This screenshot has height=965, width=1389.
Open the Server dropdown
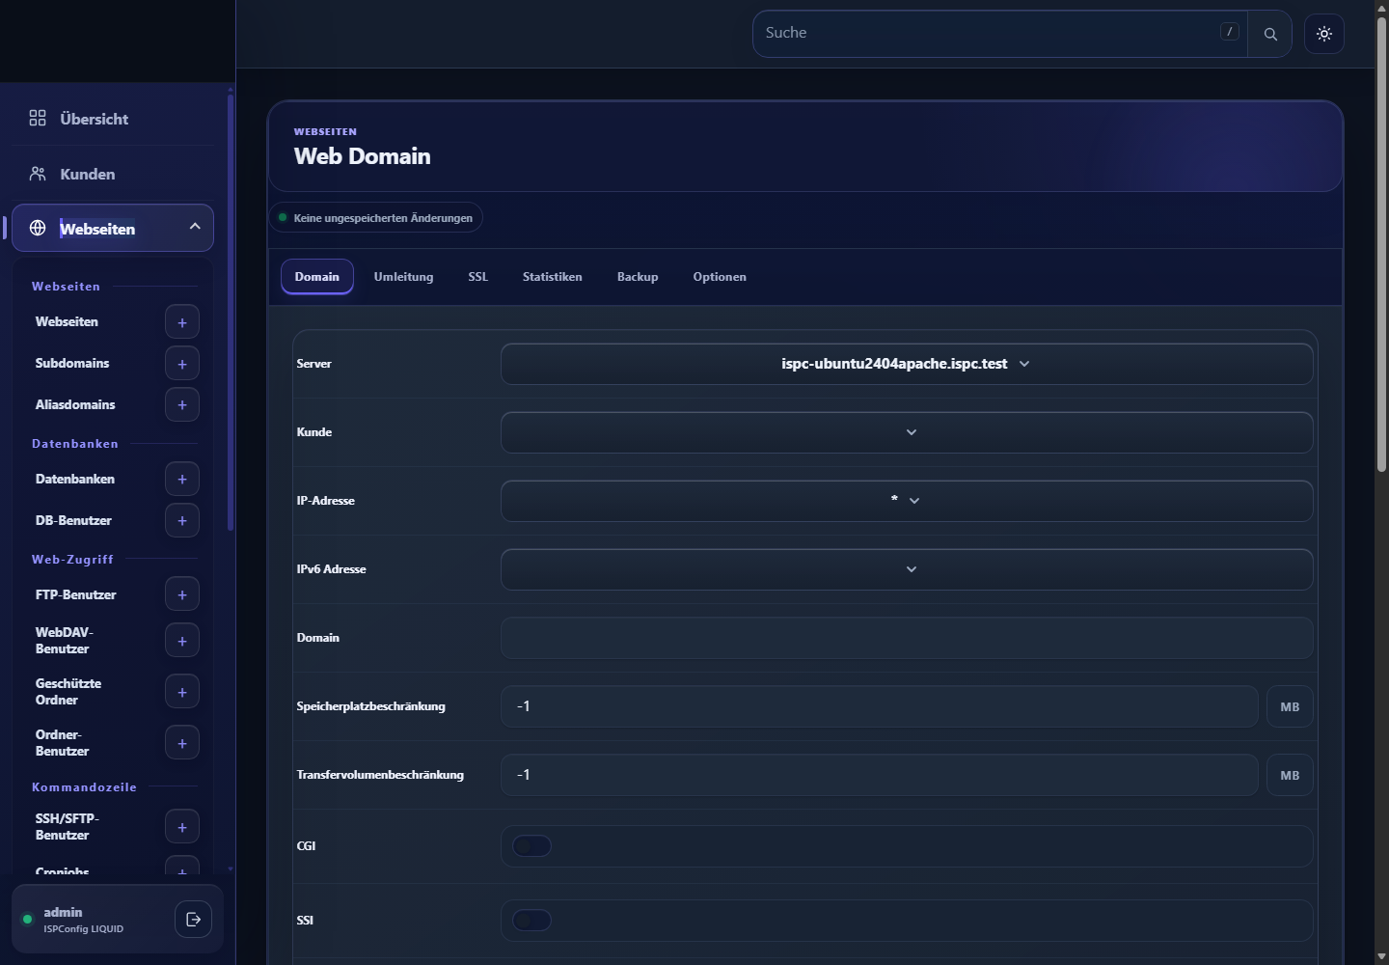click(x=907, y=364)
